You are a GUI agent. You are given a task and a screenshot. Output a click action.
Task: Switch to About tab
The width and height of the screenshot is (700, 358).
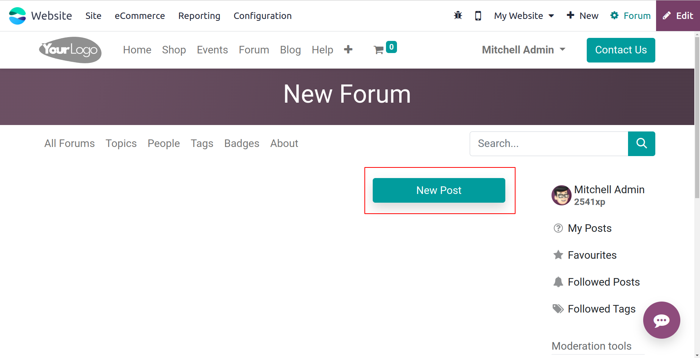point(284,143)
